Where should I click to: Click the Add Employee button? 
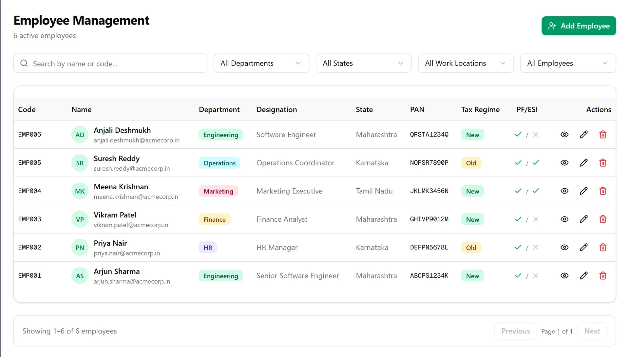click(579, 26)
